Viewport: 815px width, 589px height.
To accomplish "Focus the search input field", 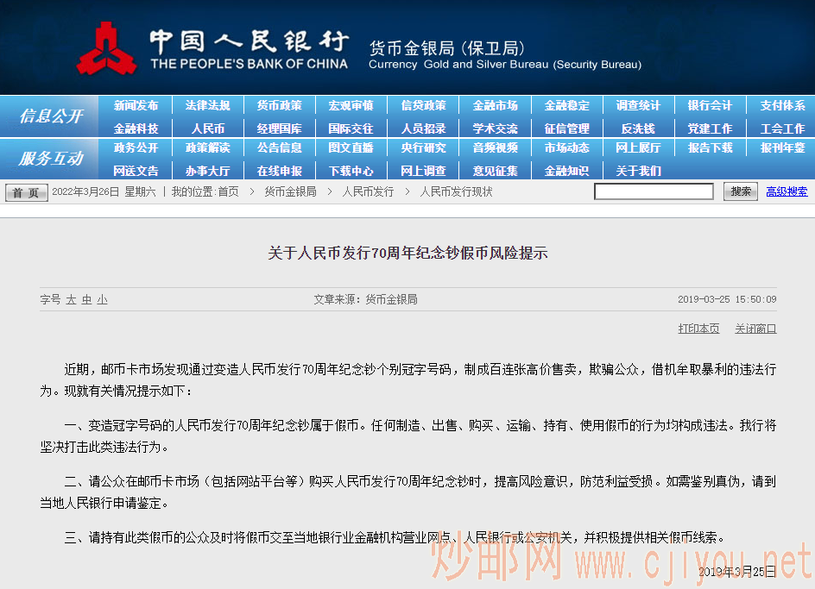I will [x=654, y=191].
